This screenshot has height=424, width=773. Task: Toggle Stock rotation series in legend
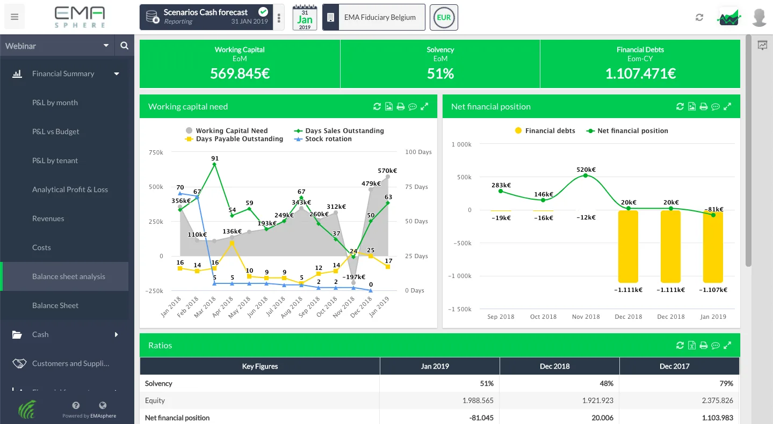323,139
